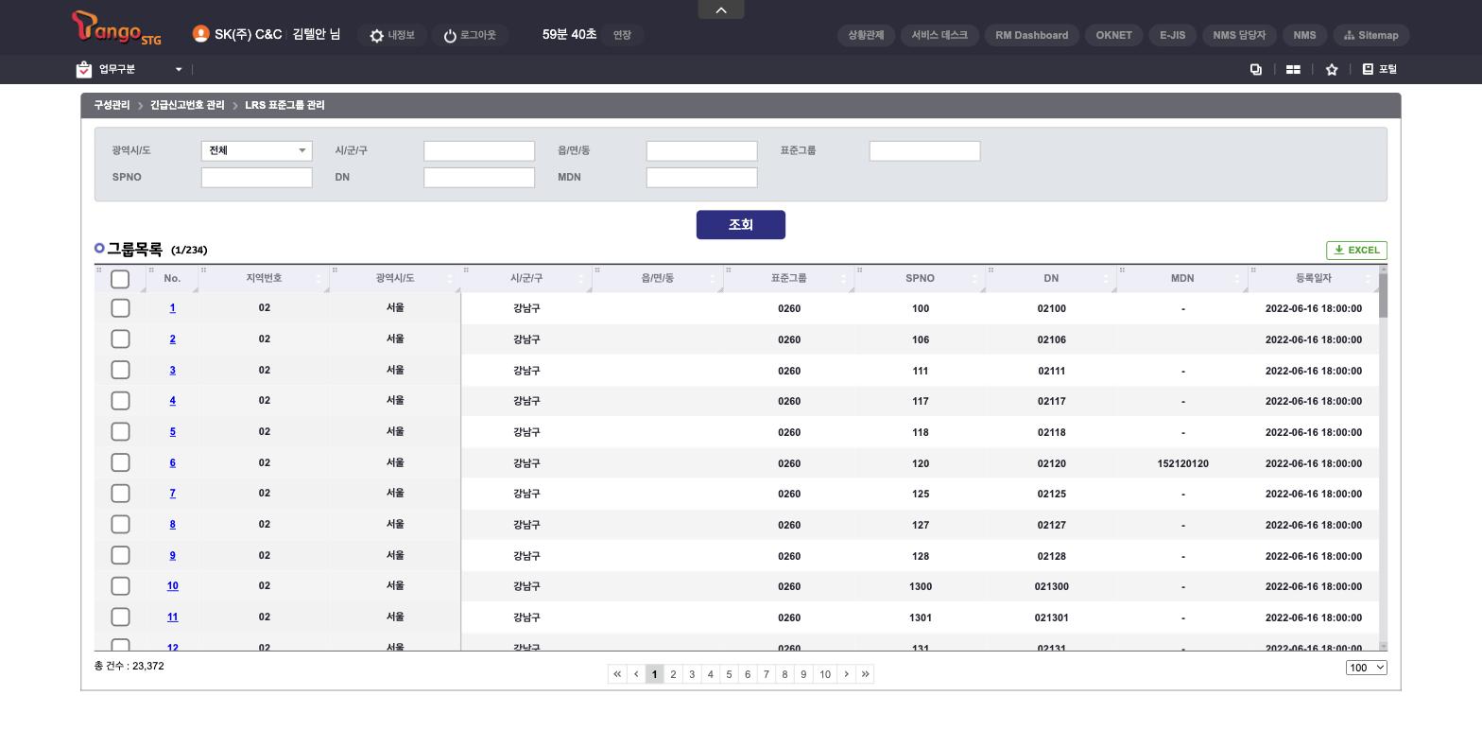Click the 로그아웃 power button

(470, 35)
